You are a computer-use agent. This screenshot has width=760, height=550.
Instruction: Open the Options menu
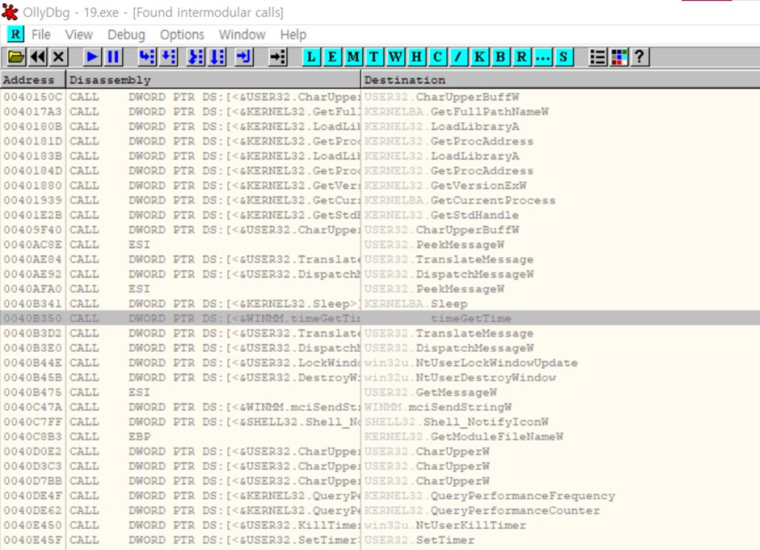(x=182, y=35)
